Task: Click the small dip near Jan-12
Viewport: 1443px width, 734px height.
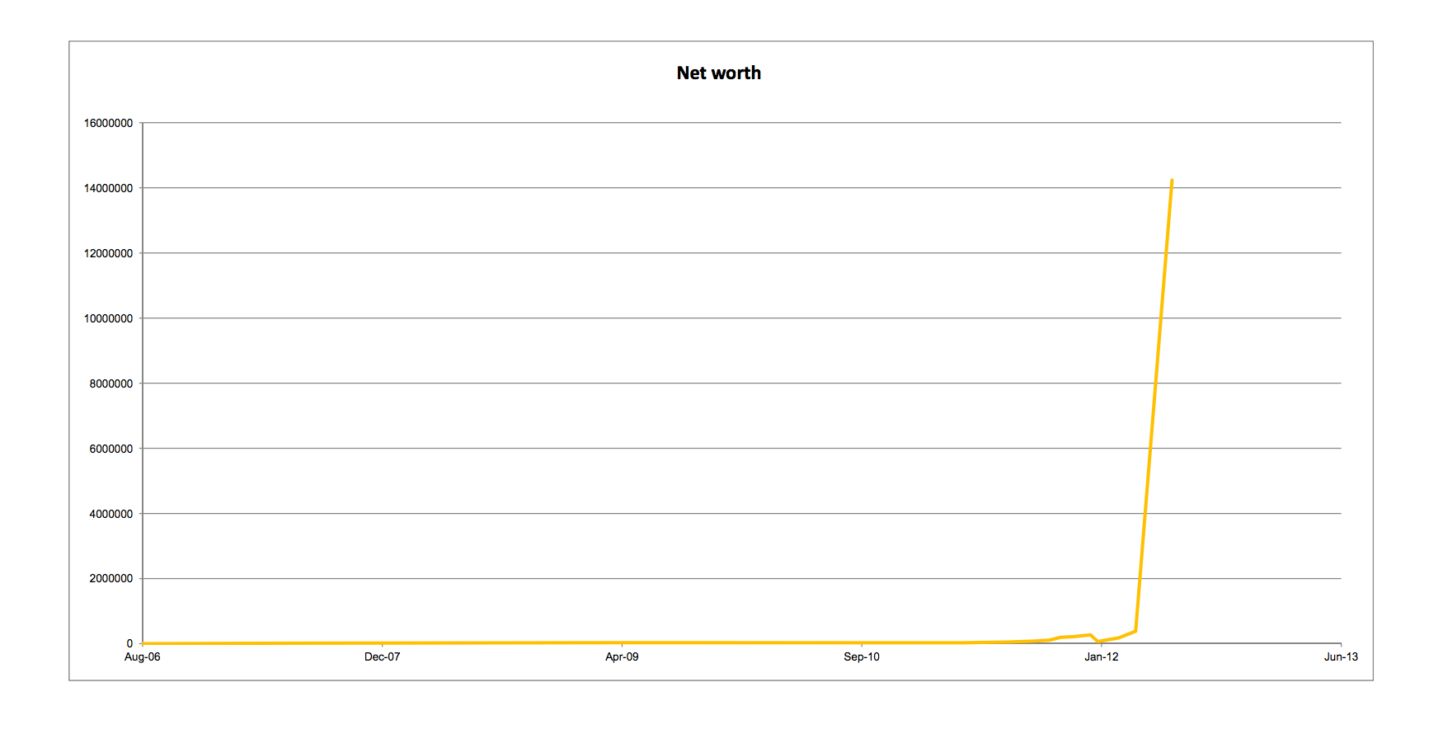Action: coord(1099,641)
